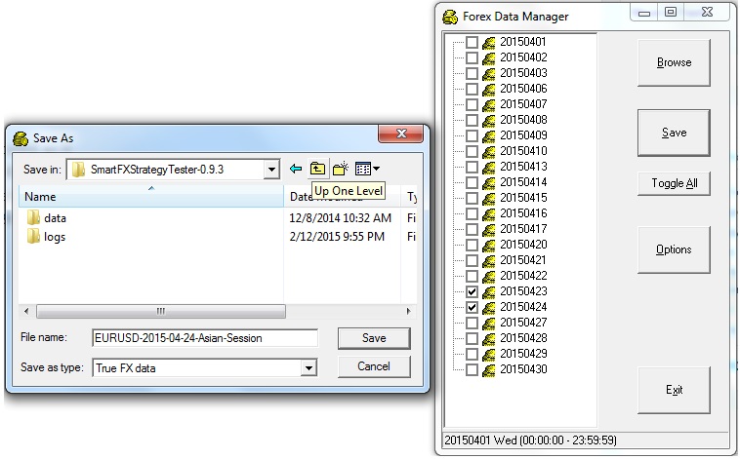Click the data icon beside 20150408
740x459 pixels.
(489, 120)
